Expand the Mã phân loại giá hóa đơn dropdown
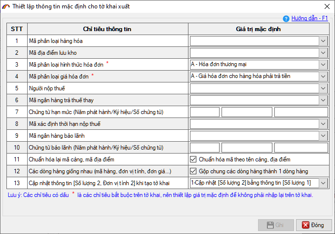The image size is (335, 234). [x=323, y=77]
